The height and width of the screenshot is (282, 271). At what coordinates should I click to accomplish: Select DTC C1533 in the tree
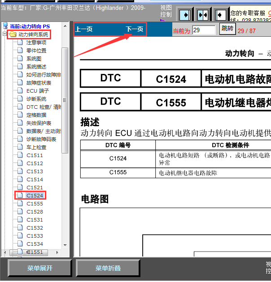tap(35, 236)
